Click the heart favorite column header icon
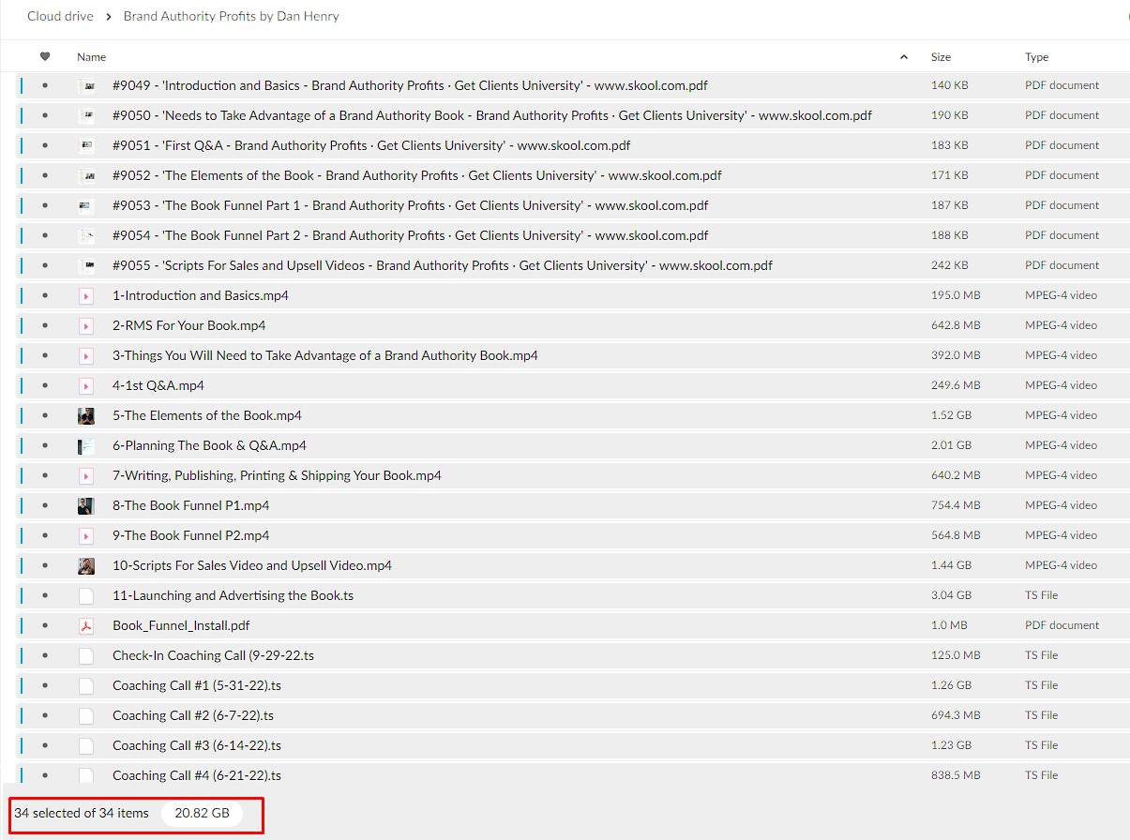The height and width of the screenshot is (840, 1130). pos(45,57)
